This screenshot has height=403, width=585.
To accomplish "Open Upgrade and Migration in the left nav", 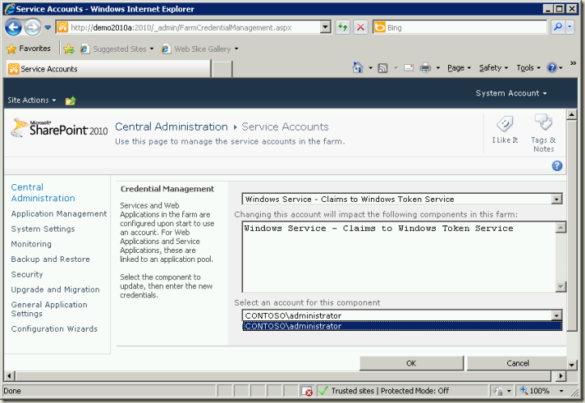I will tap(55, 289).
